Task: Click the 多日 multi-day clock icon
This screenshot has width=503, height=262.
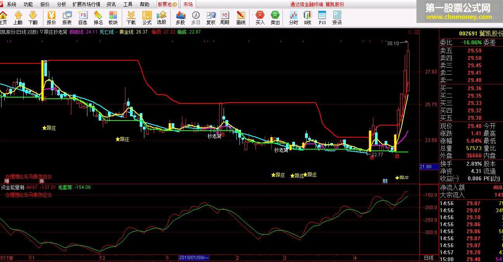Action: pyautogui.click(x=196, y=17)
